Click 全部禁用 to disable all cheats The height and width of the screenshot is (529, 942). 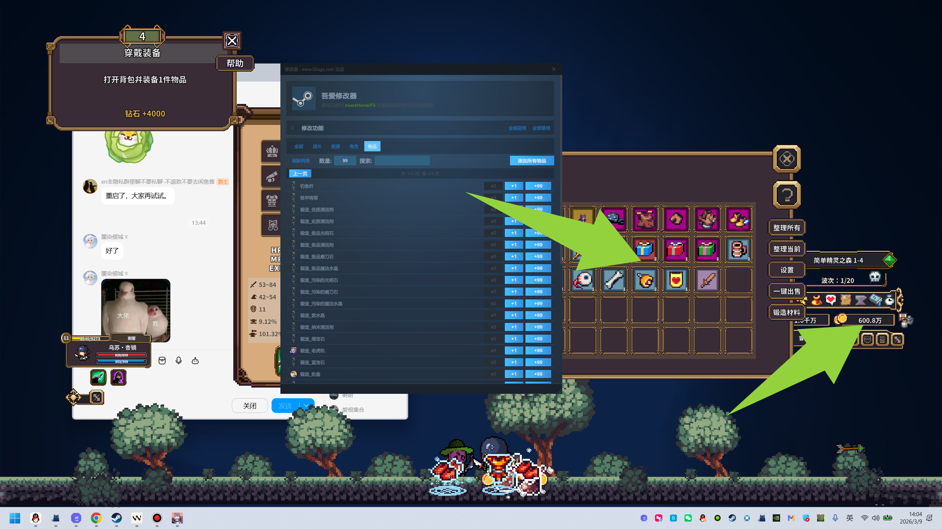[x=541, y=128]
